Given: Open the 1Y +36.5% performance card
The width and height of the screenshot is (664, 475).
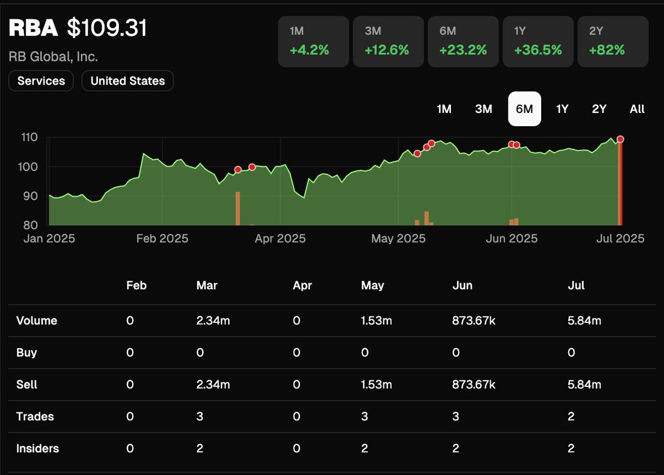Looking at the screenshot, I should 538,42.
